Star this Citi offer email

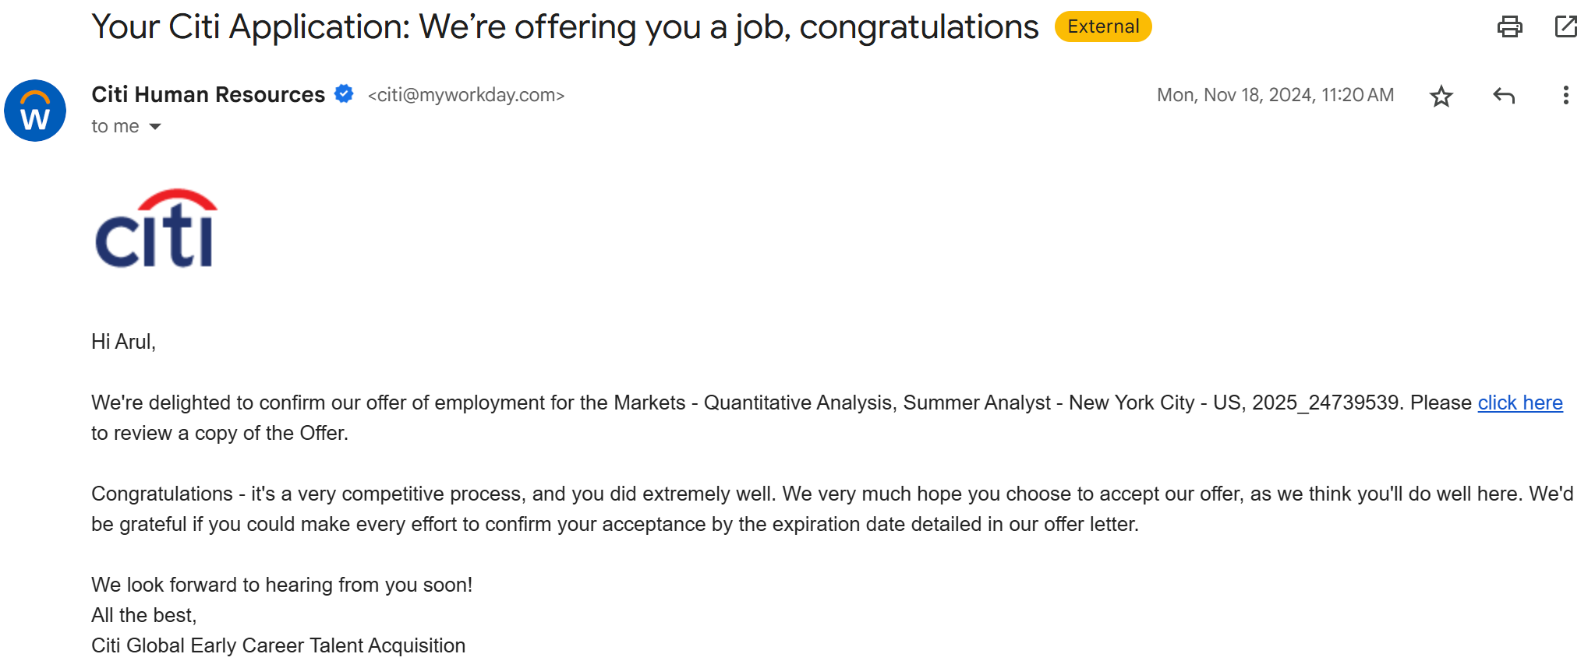(1441, 96)
